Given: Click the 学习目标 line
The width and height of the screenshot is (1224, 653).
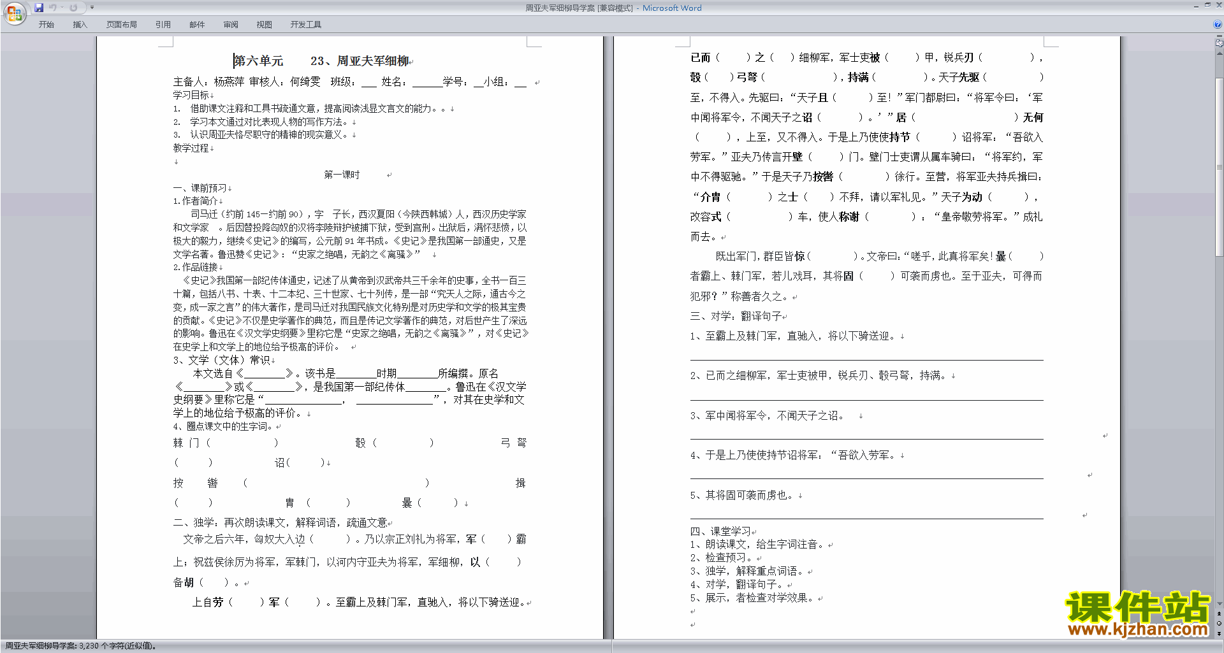Looking at the screenshot, I should click(x=191, y=95).
